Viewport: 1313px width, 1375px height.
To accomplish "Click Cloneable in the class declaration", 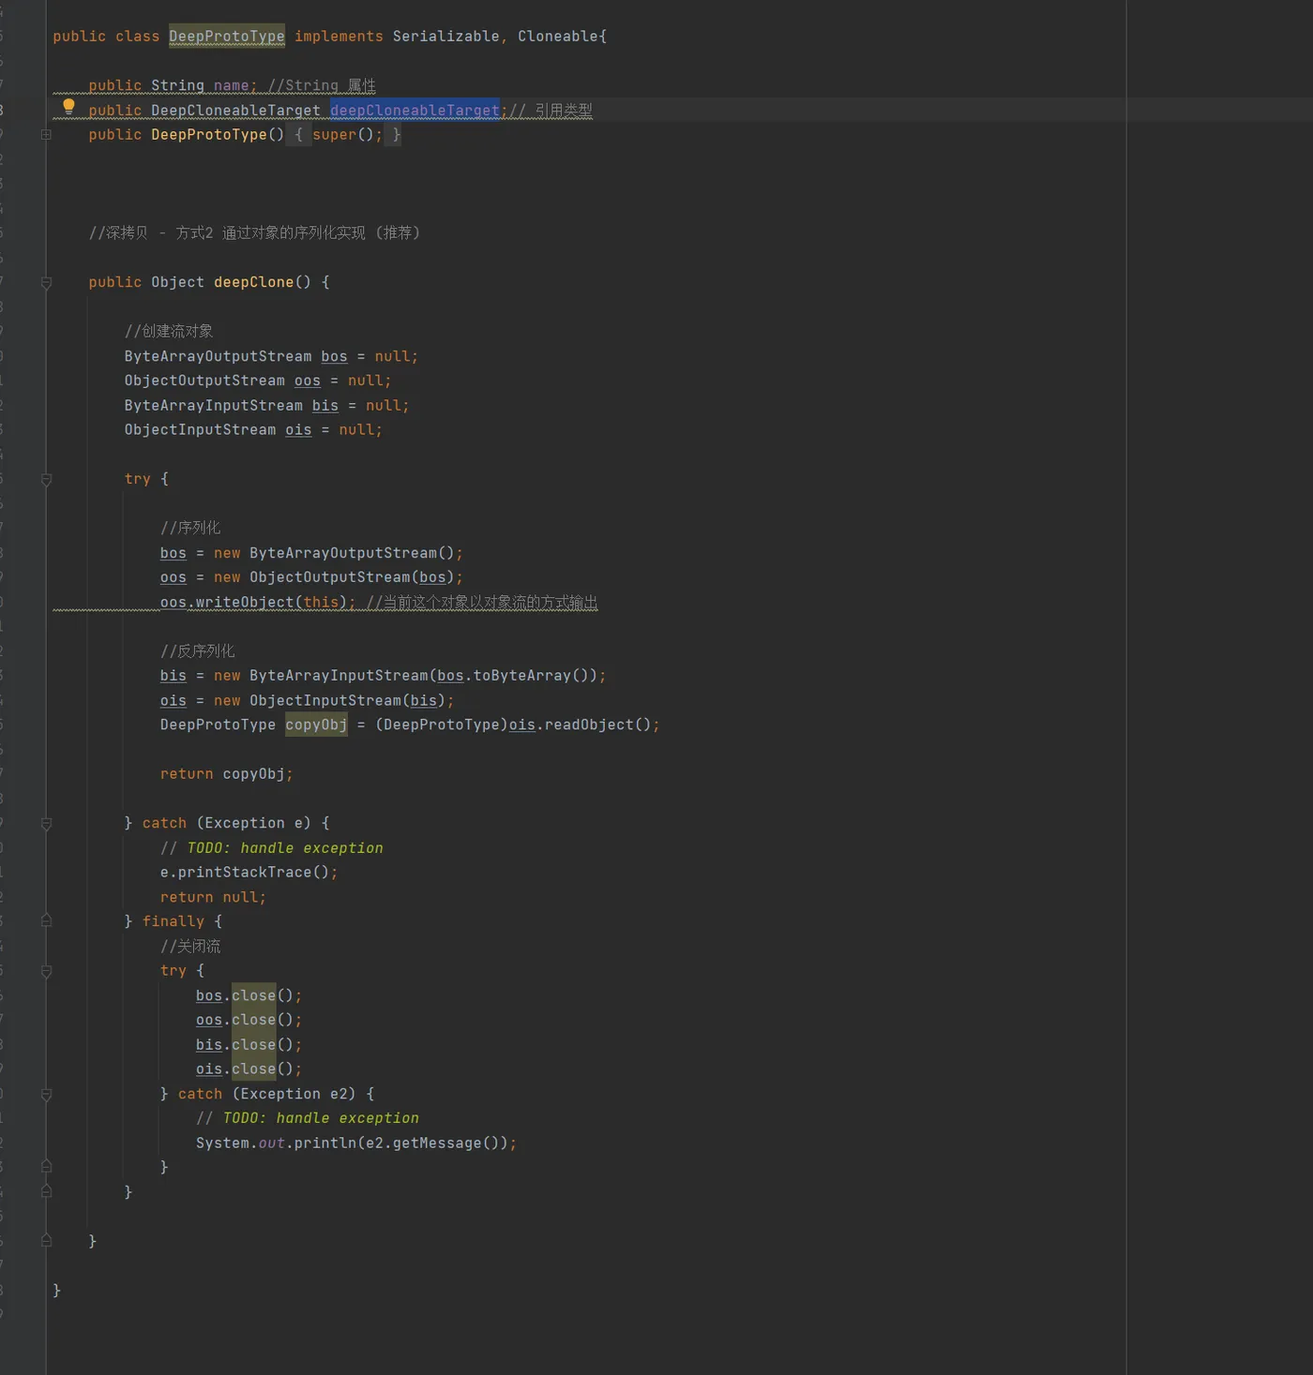I will (x=558, y=37).
